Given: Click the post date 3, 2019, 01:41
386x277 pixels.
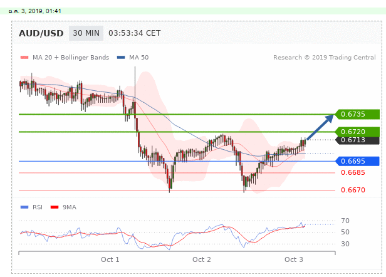Looking at the screenshot, I should coord(34,11).
